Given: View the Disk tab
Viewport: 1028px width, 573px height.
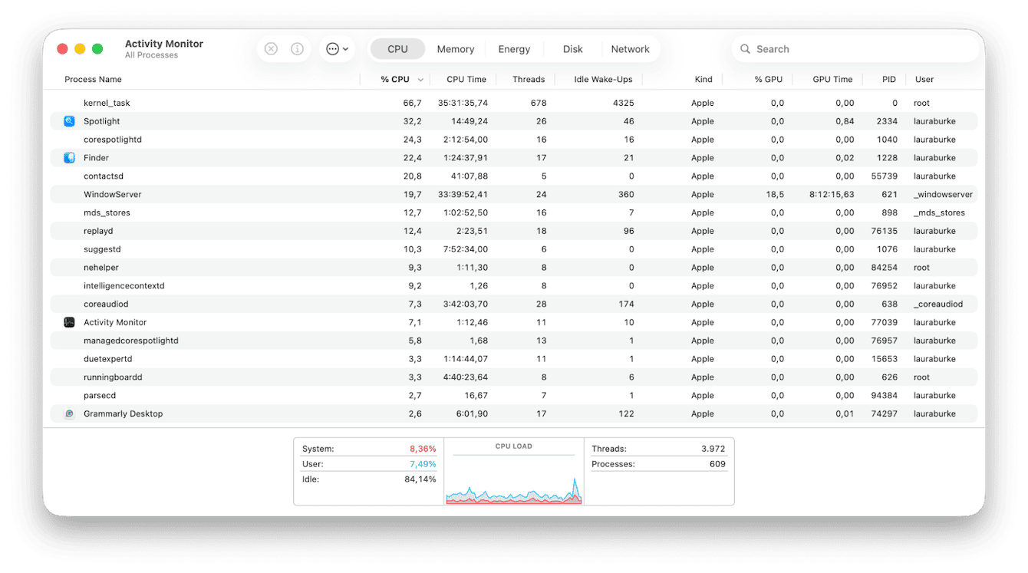Looking at the screenshot, I should pyautogui.click(x=572, y=48).
